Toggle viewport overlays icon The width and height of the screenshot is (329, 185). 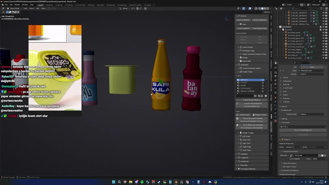[250, 8]
